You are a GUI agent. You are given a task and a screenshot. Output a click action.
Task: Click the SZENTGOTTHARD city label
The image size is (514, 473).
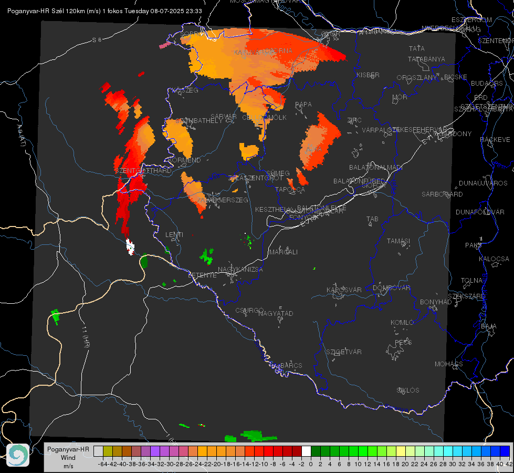(x=143, y=171)
